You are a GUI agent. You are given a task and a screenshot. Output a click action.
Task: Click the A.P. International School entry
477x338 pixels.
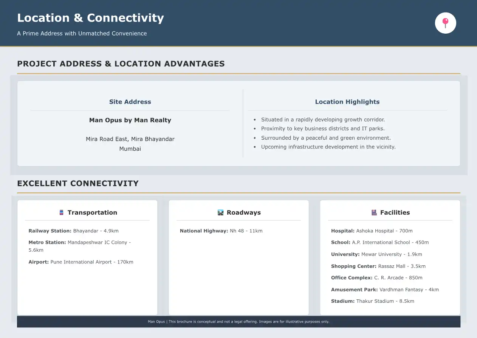coord(379,242)
